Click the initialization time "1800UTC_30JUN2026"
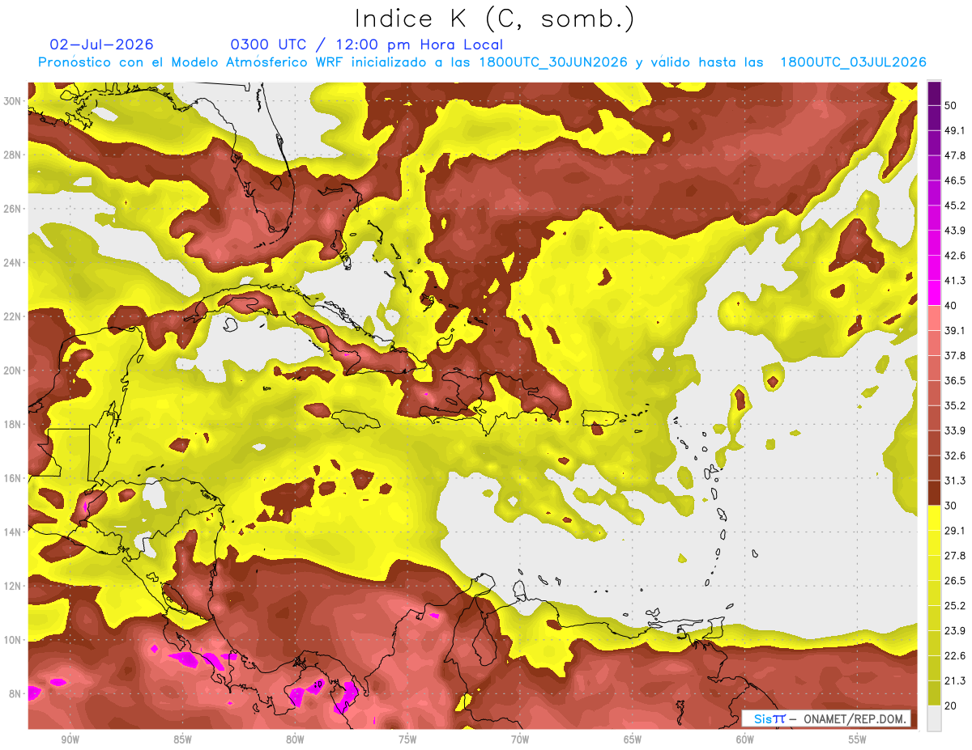This screenshot has width=972, height=750. pos(552,62)
